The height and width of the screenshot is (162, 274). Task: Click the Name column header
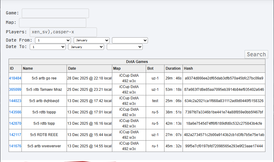44,68
